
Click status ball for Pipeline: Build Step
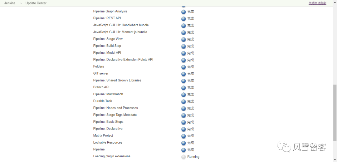pos(183,46)
